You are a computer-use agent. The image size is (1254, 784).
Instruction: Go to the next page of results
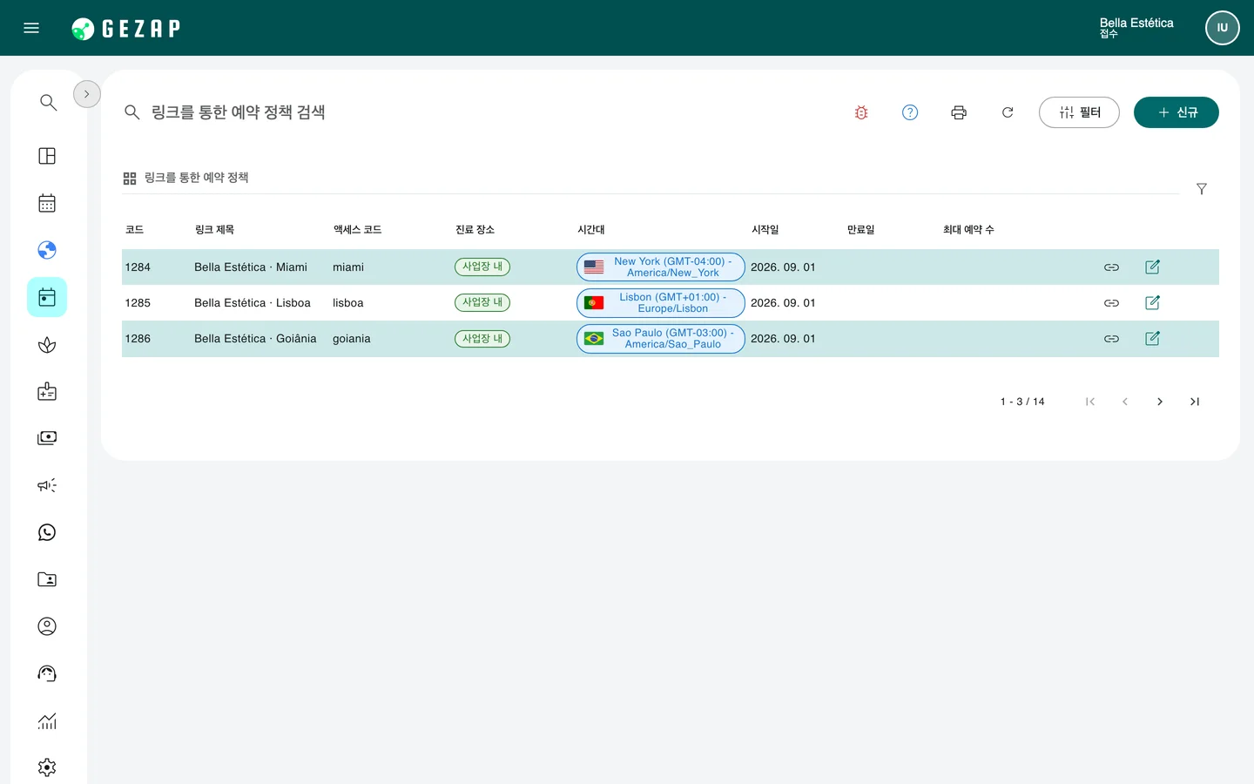point(1160,402)
